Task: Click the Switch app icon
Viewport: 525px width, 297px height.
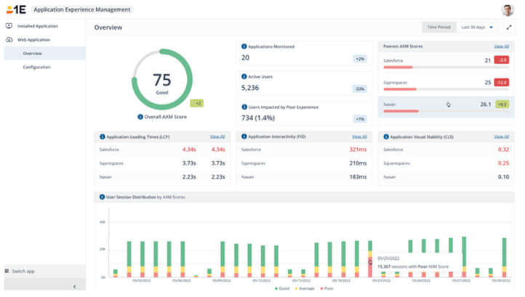Action: tap(7, 271)
